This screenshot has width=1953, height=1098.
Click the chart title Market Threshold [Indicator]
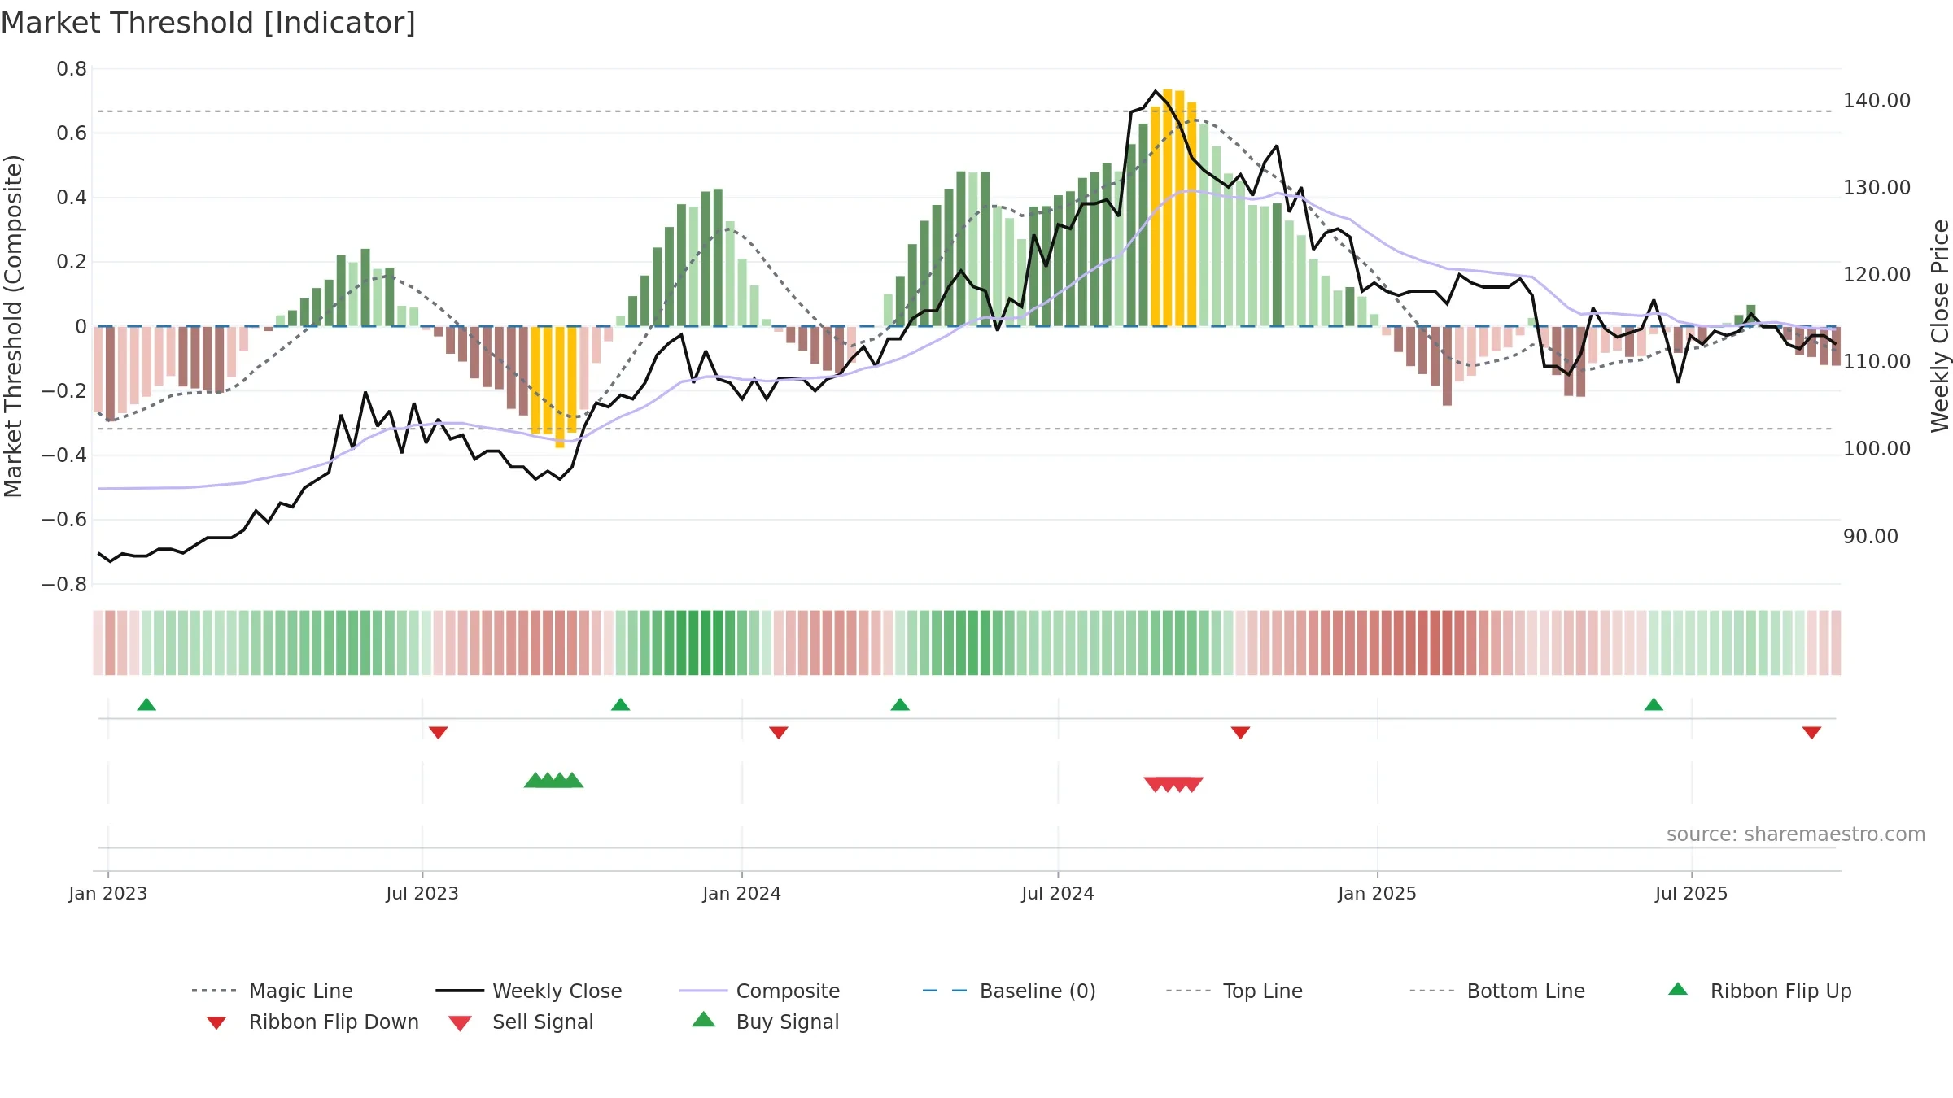tap(208, 23)
